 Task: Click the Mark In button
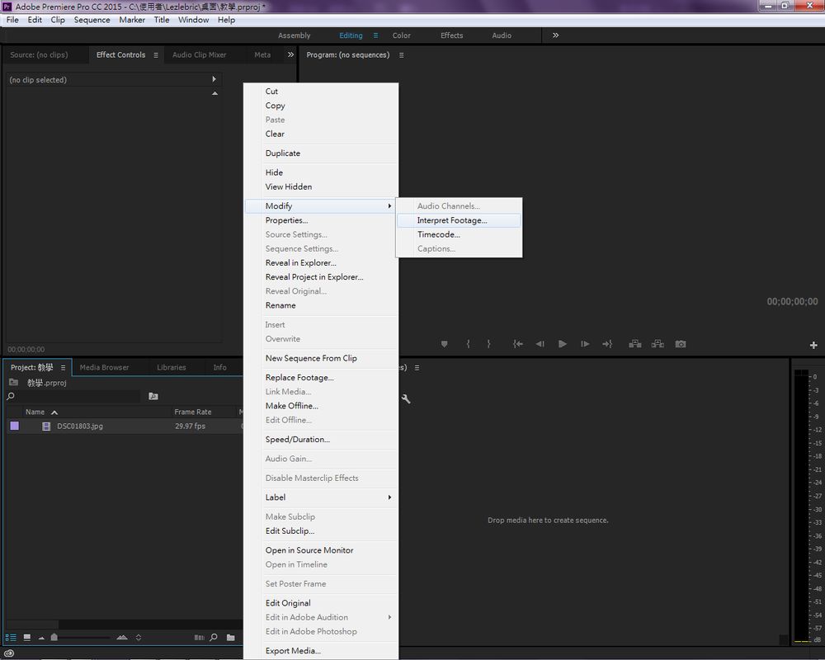[468, 344]
